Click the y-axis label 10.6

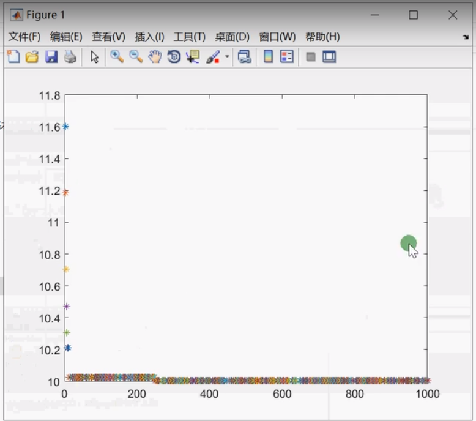50,286
